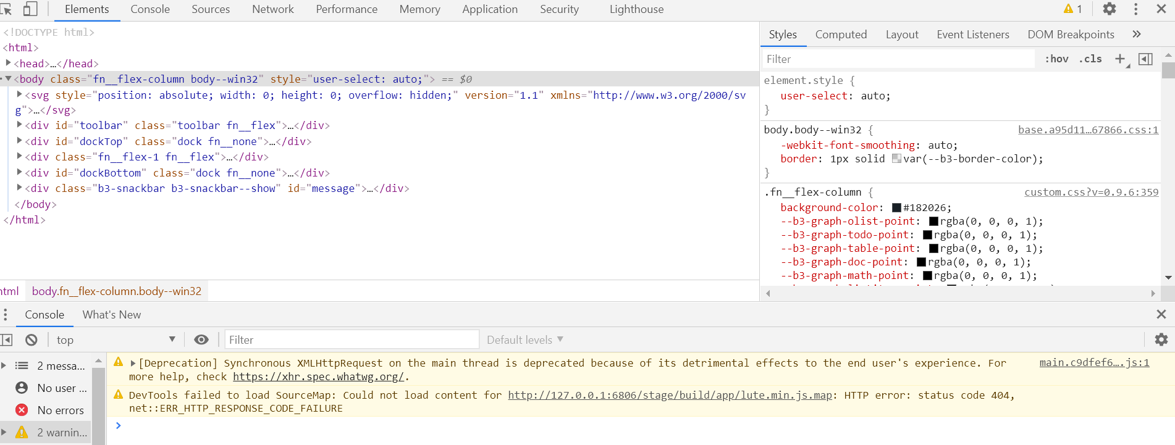Viewport: 1175px width, 445px height.
Task: Expand the toolbar div node
Action: [20, 125]
